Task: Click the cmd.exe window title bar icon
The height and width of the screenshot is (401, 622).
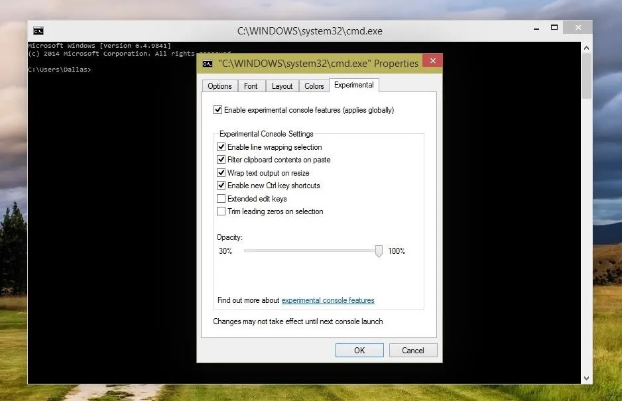Action: click(x=38, y=31)
